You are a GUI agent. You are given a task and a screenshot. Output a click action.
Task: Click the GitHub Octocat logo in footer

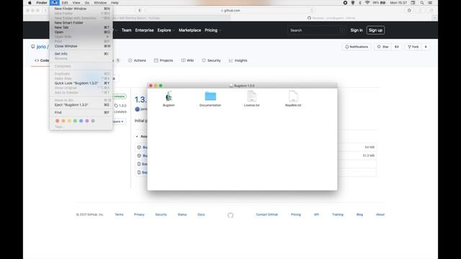230,215
